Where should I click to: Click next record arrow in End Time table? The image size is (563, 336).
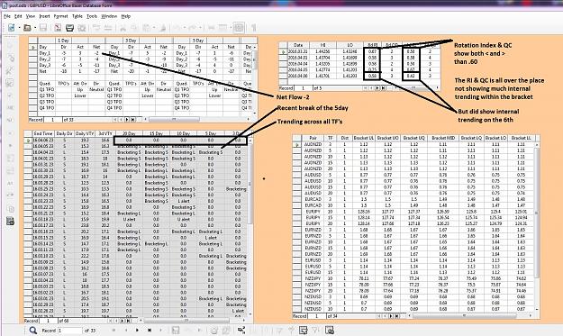(123, 321)
